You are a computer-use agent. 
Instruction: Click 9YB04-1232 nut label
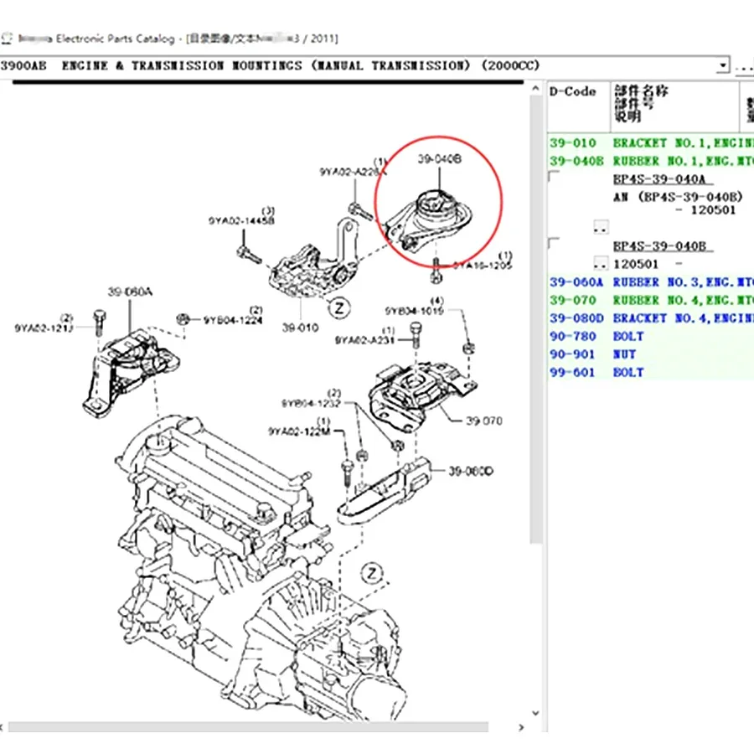click(x=311, y=403)
